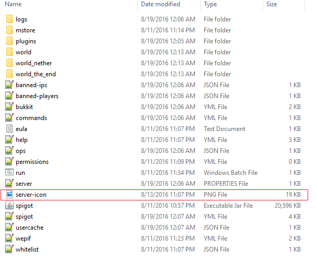Click the Type column header

(210, 5)
